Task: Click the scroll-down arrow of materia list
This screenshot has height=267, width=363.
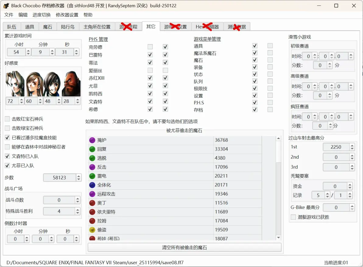Action: click(279, 238)
